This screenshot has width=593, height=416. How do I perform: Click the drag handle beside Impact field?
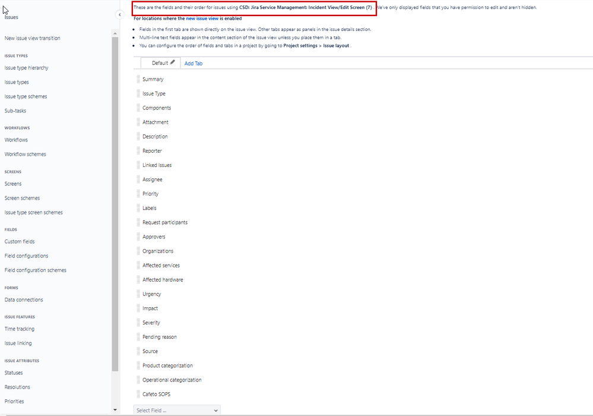tap(138, 308)
